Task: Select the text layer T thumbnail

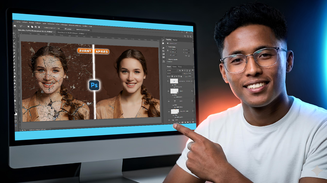Action: coord(175,101)
